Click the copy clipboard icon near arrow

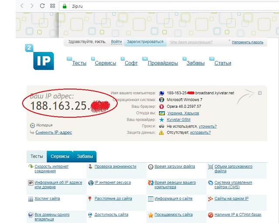click(x=260, y=93)
